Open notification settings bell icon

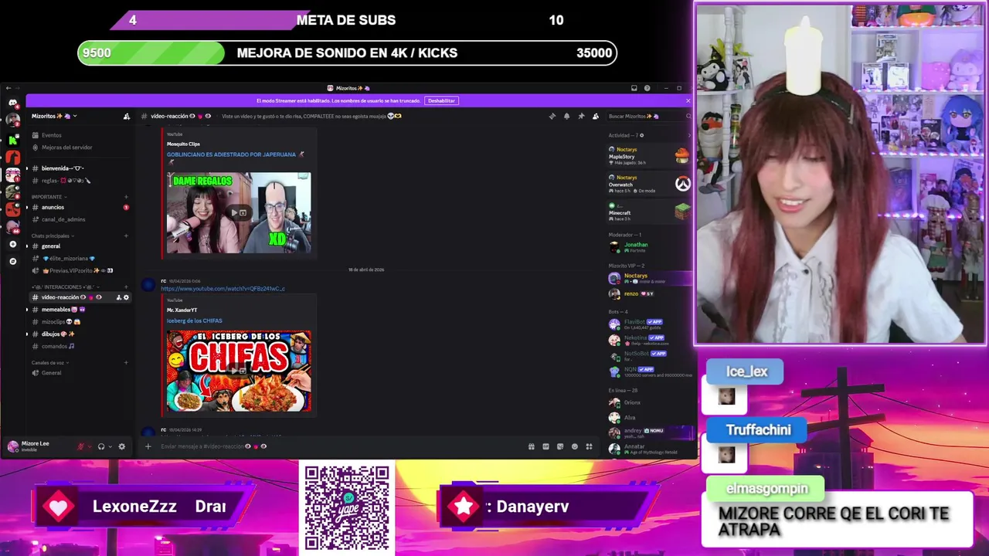pyautogui.click(x=566, y=117)
